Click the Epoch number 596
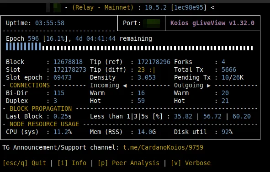Image resolution: width=270 pixels, height=172 pixels. pos(33,38)
